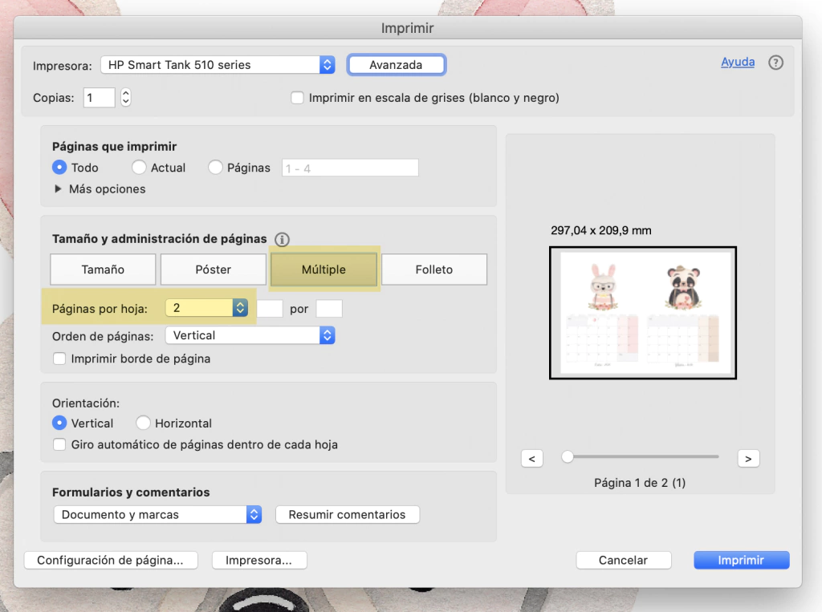Open the Ayuda link

pyautogui.click(x=738, y=62)
